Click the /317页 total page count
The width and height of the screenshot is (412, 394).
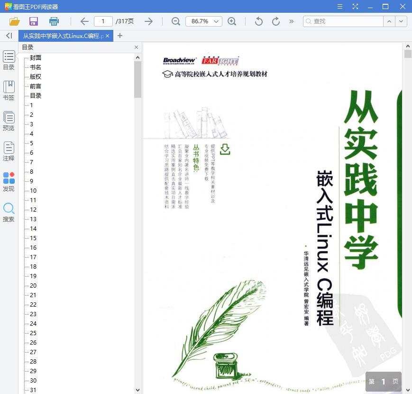[x=125, y=21]
